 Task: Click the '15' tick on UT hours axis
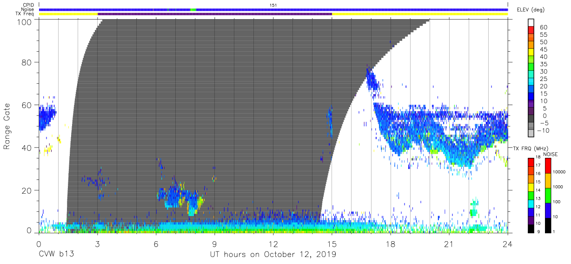click(332, 244)
